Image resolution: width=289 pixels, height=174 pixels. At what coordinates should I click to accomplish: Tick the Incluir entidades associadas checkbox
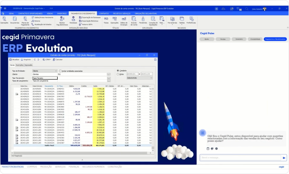coord(60,71)
